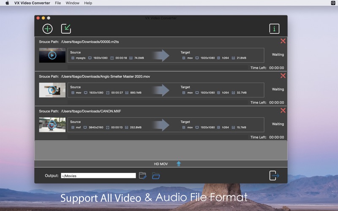Click target size icon beside 15.7MB
This screenshot has height=211, width=338.
click(233, 127)
